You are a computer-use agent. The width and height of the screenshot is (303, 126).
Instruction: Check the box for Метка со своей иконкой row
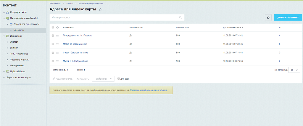click(x=53, y=44)
